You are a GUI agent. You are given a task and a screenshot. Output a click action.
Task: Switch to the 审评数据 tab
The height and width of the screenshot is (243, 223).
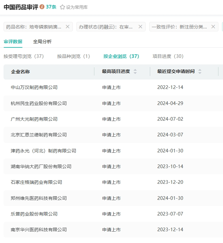[x=13, y=42]
